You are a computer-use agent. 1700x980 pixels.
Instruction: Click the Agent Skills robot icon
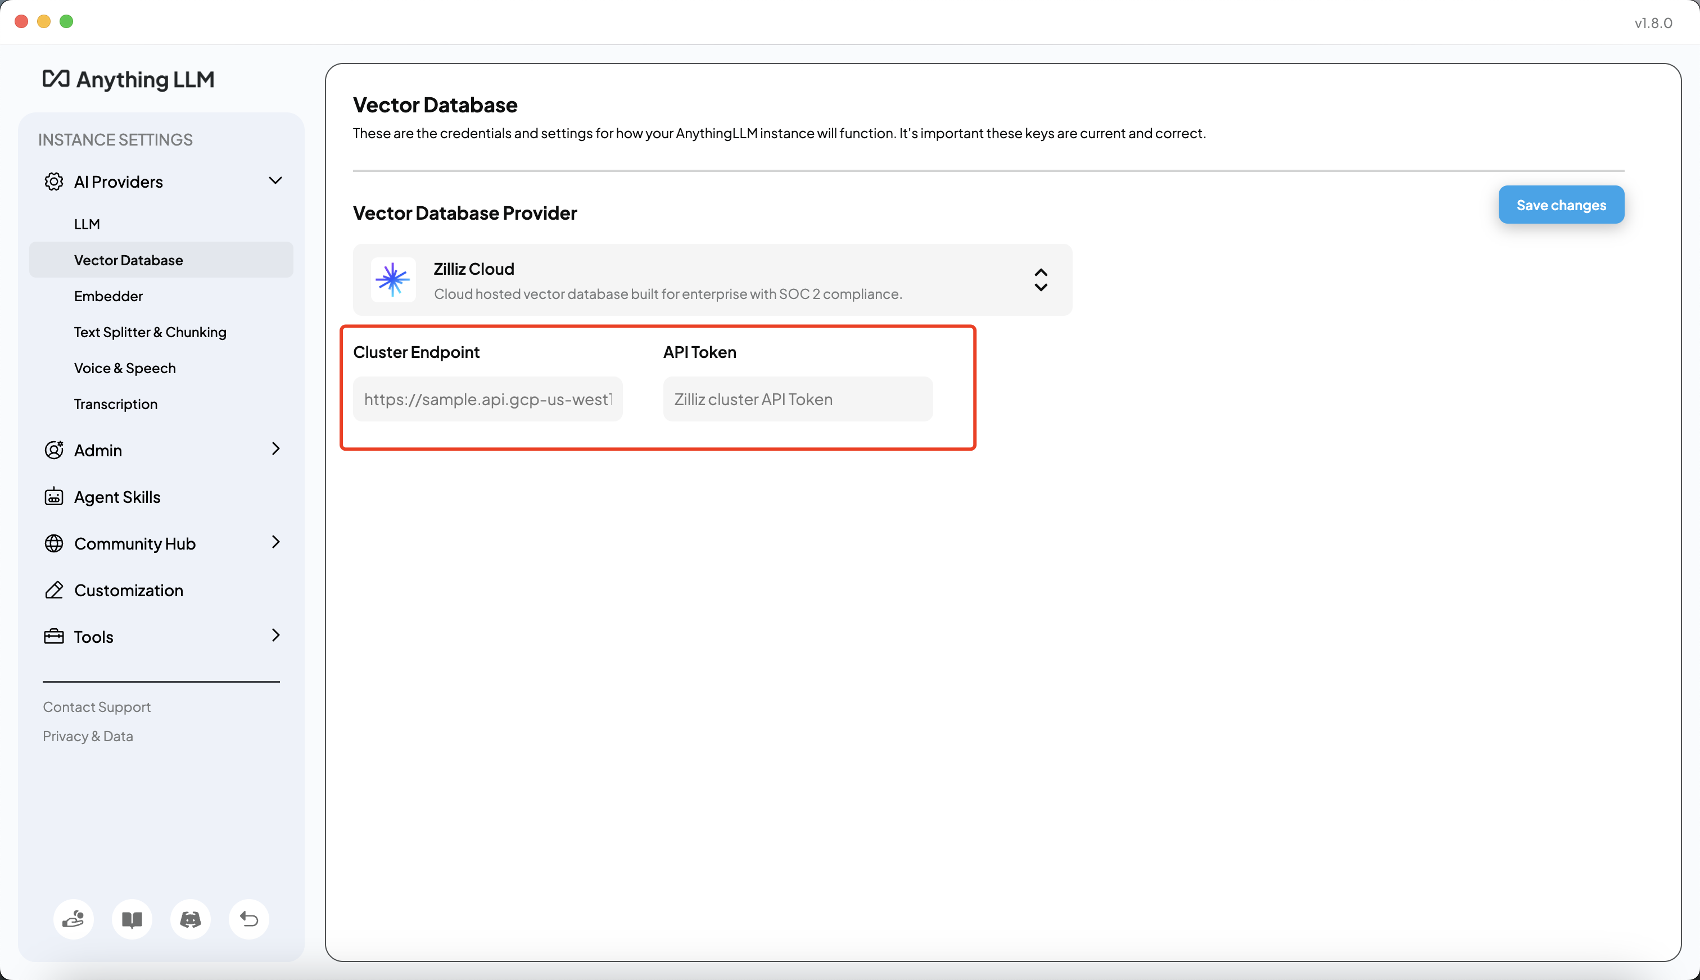pyautogui.click(x=54, y=497)
